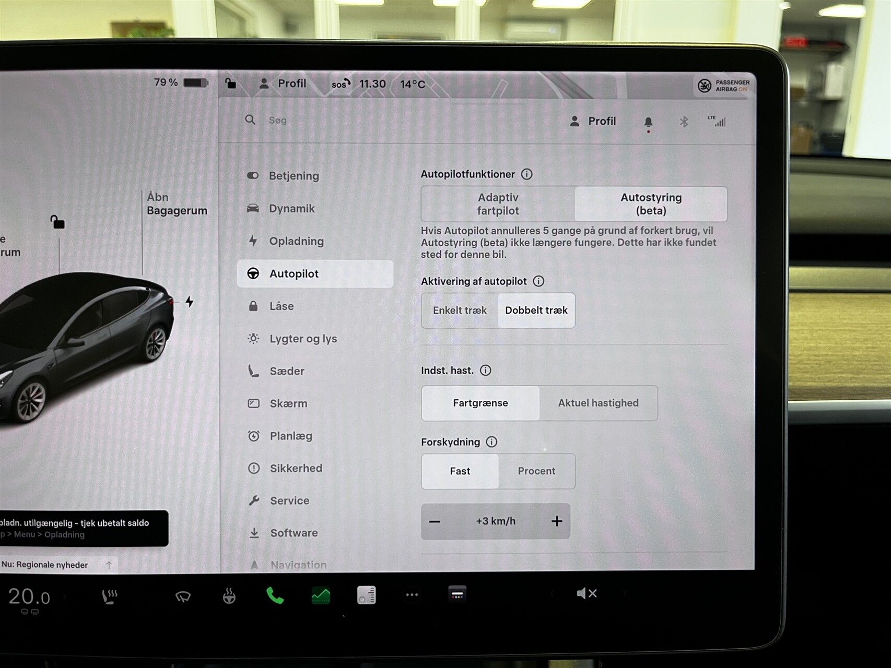Tap Åbn Bagagerum to open the trunk
This screenshot has width=891, height=668.
[176, 204]
